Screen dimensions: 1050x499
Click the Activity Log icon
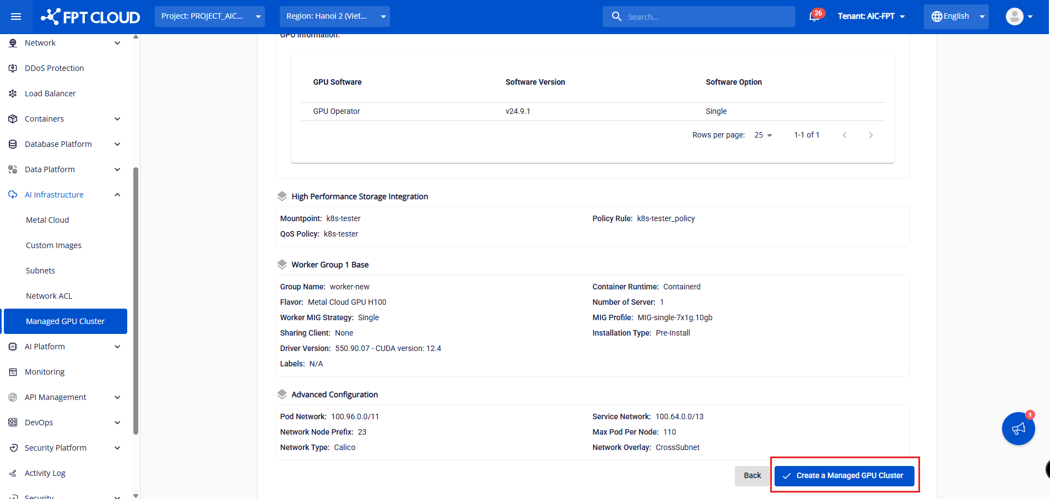tap(13, 473)
